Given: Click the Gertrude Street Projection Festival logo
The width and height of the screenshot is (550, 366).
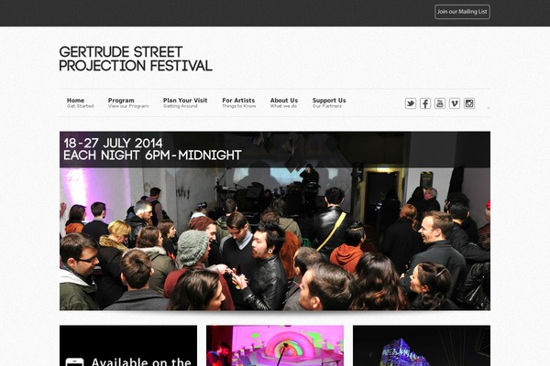Looking at the screenshot, I should tap(136, 59).
